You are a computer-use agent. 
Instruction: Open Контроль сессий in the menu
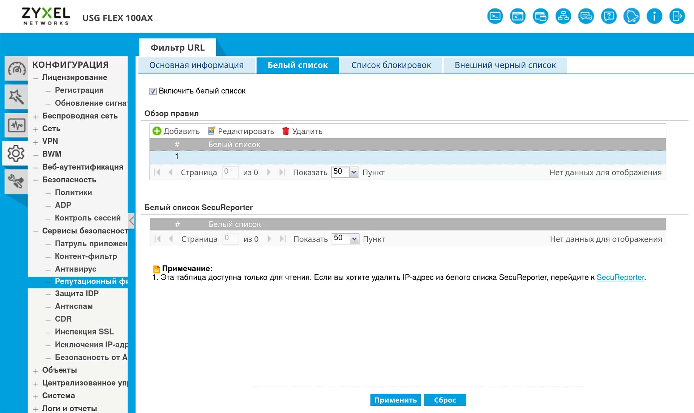coord(88,218)
